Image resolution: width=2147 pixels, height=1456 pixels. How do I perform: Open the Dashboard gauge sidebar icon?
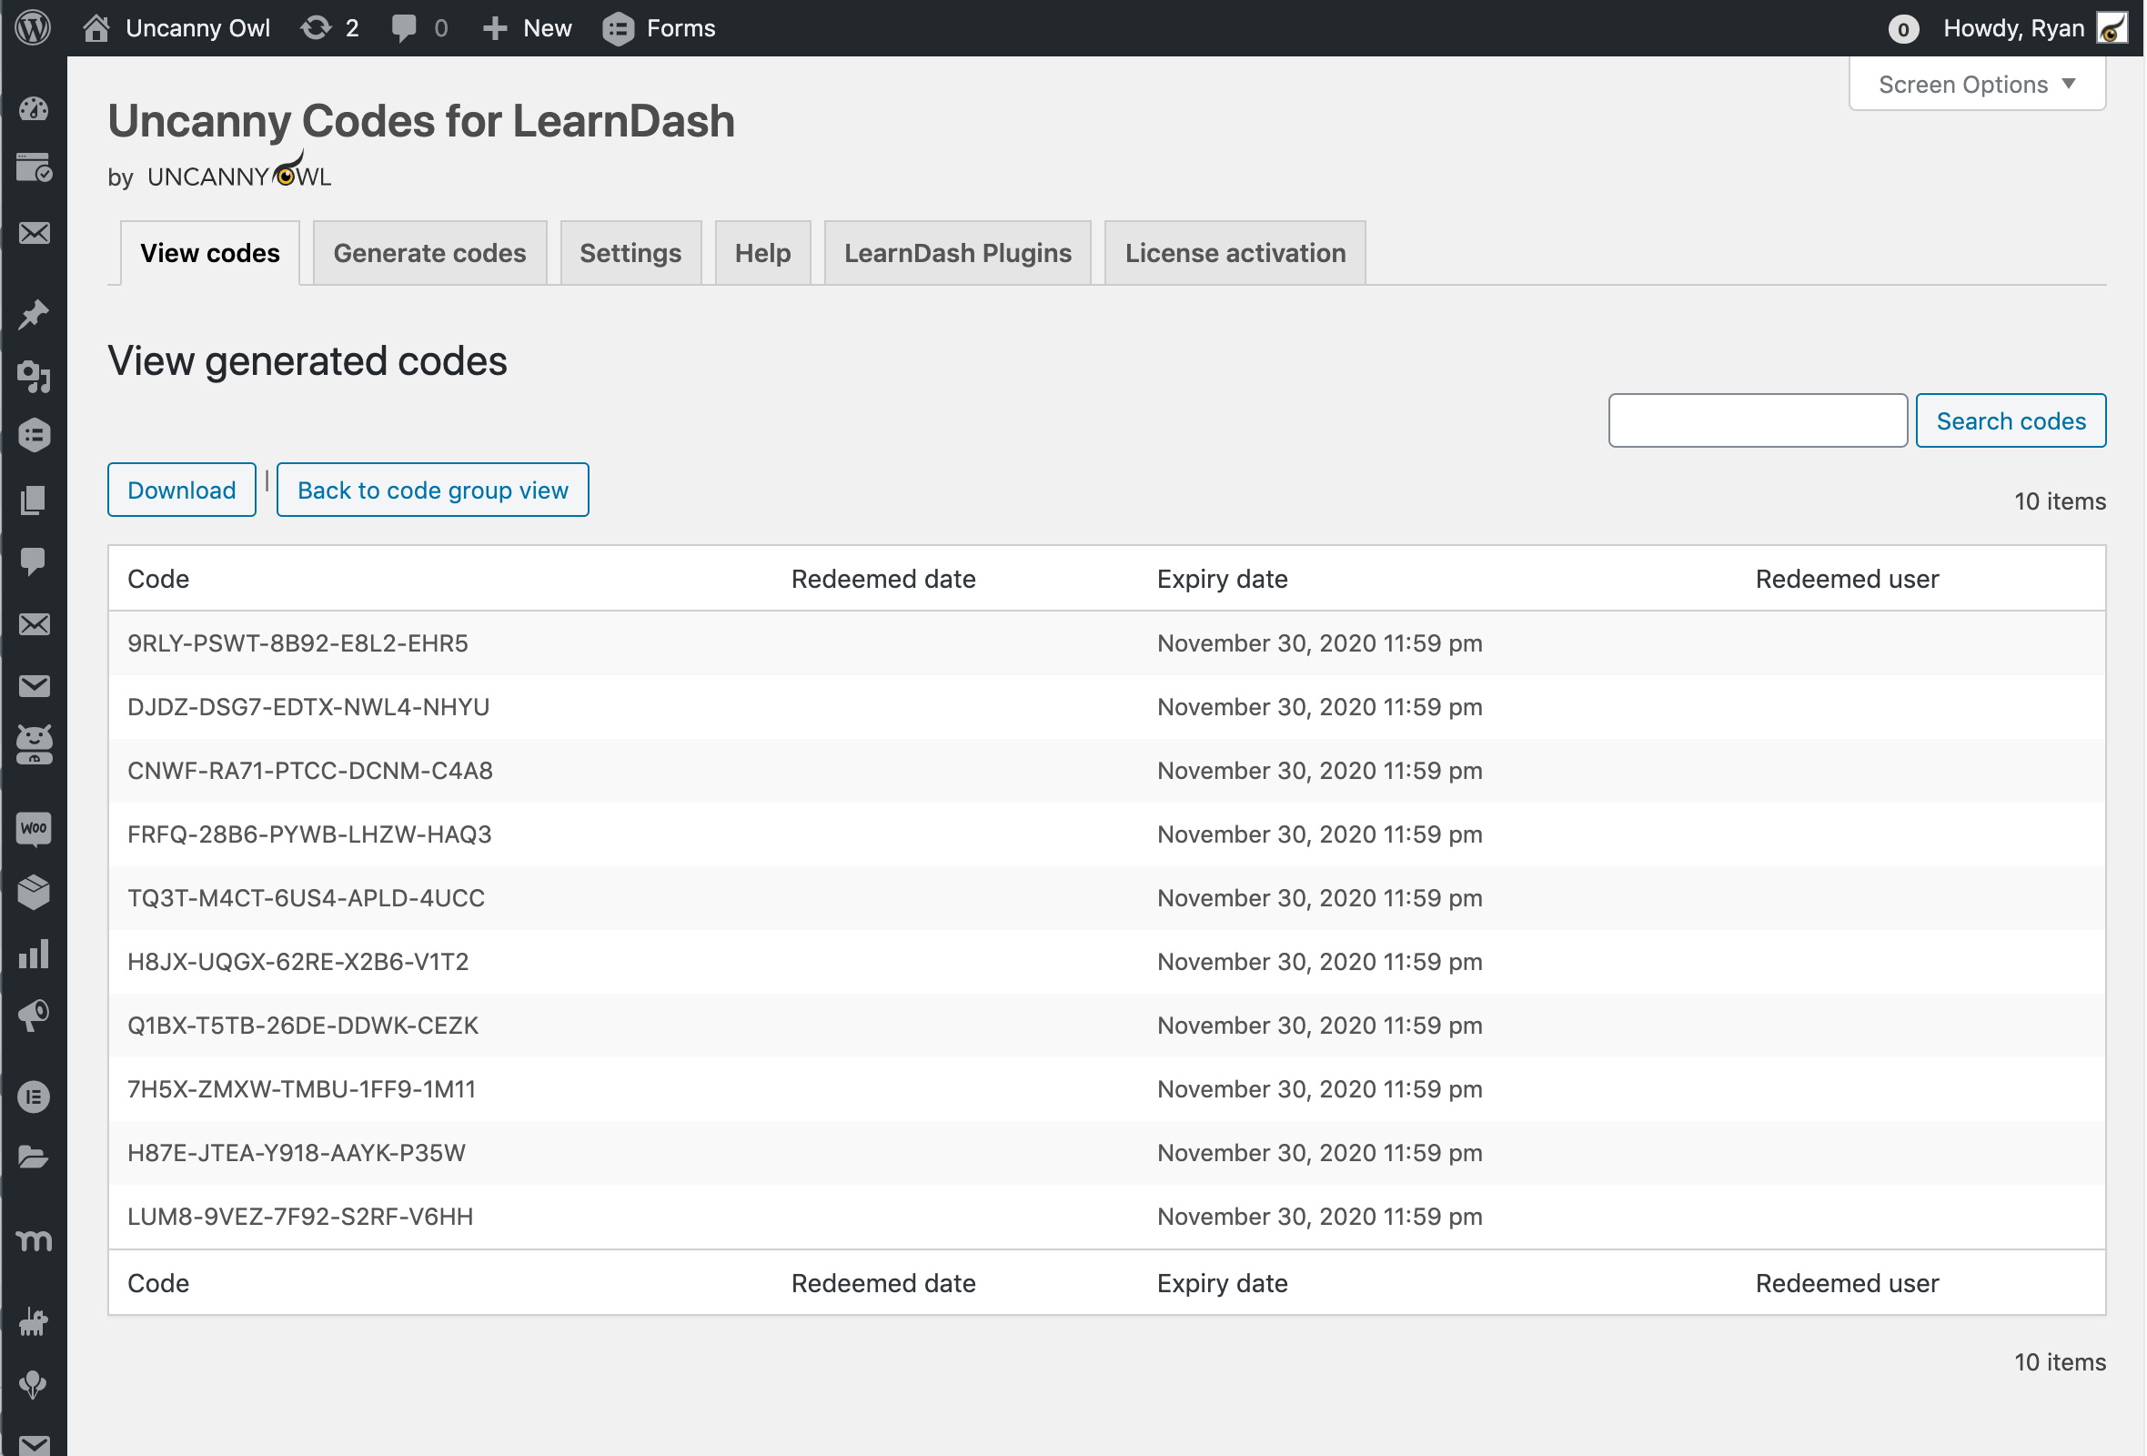[x=34, y=109]
